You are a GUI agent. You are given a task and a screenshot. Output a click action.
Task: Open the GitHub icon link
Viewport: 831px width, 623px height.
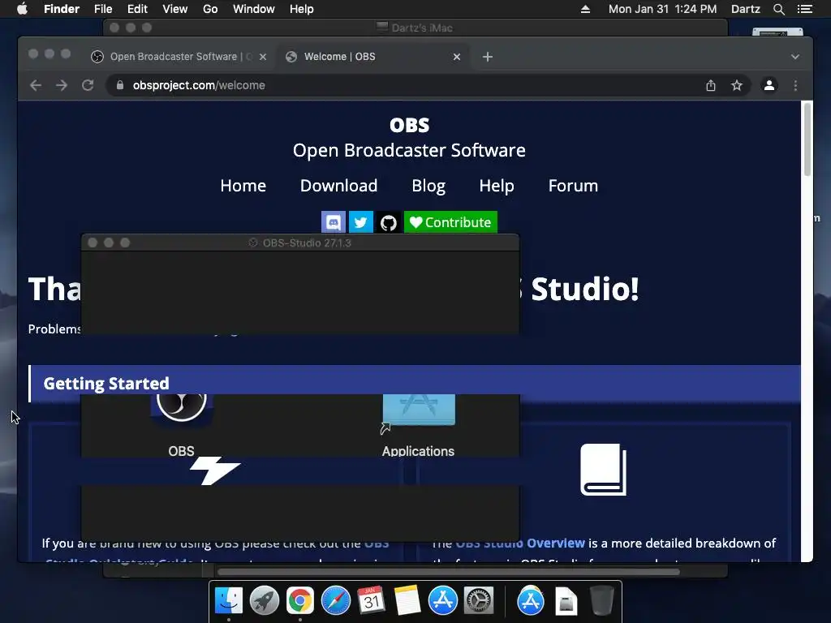(389, 222)
